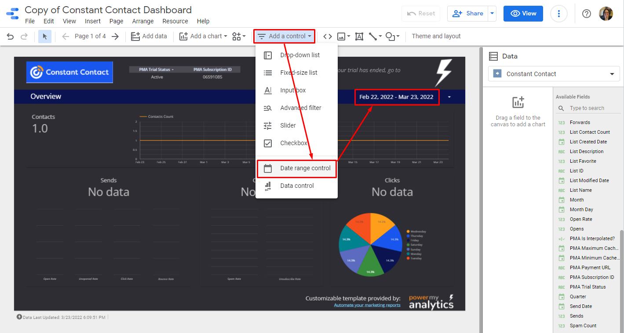Open the three-dot more options menu
This screenshot has height=333, width=624.
[x=558, y=14]
